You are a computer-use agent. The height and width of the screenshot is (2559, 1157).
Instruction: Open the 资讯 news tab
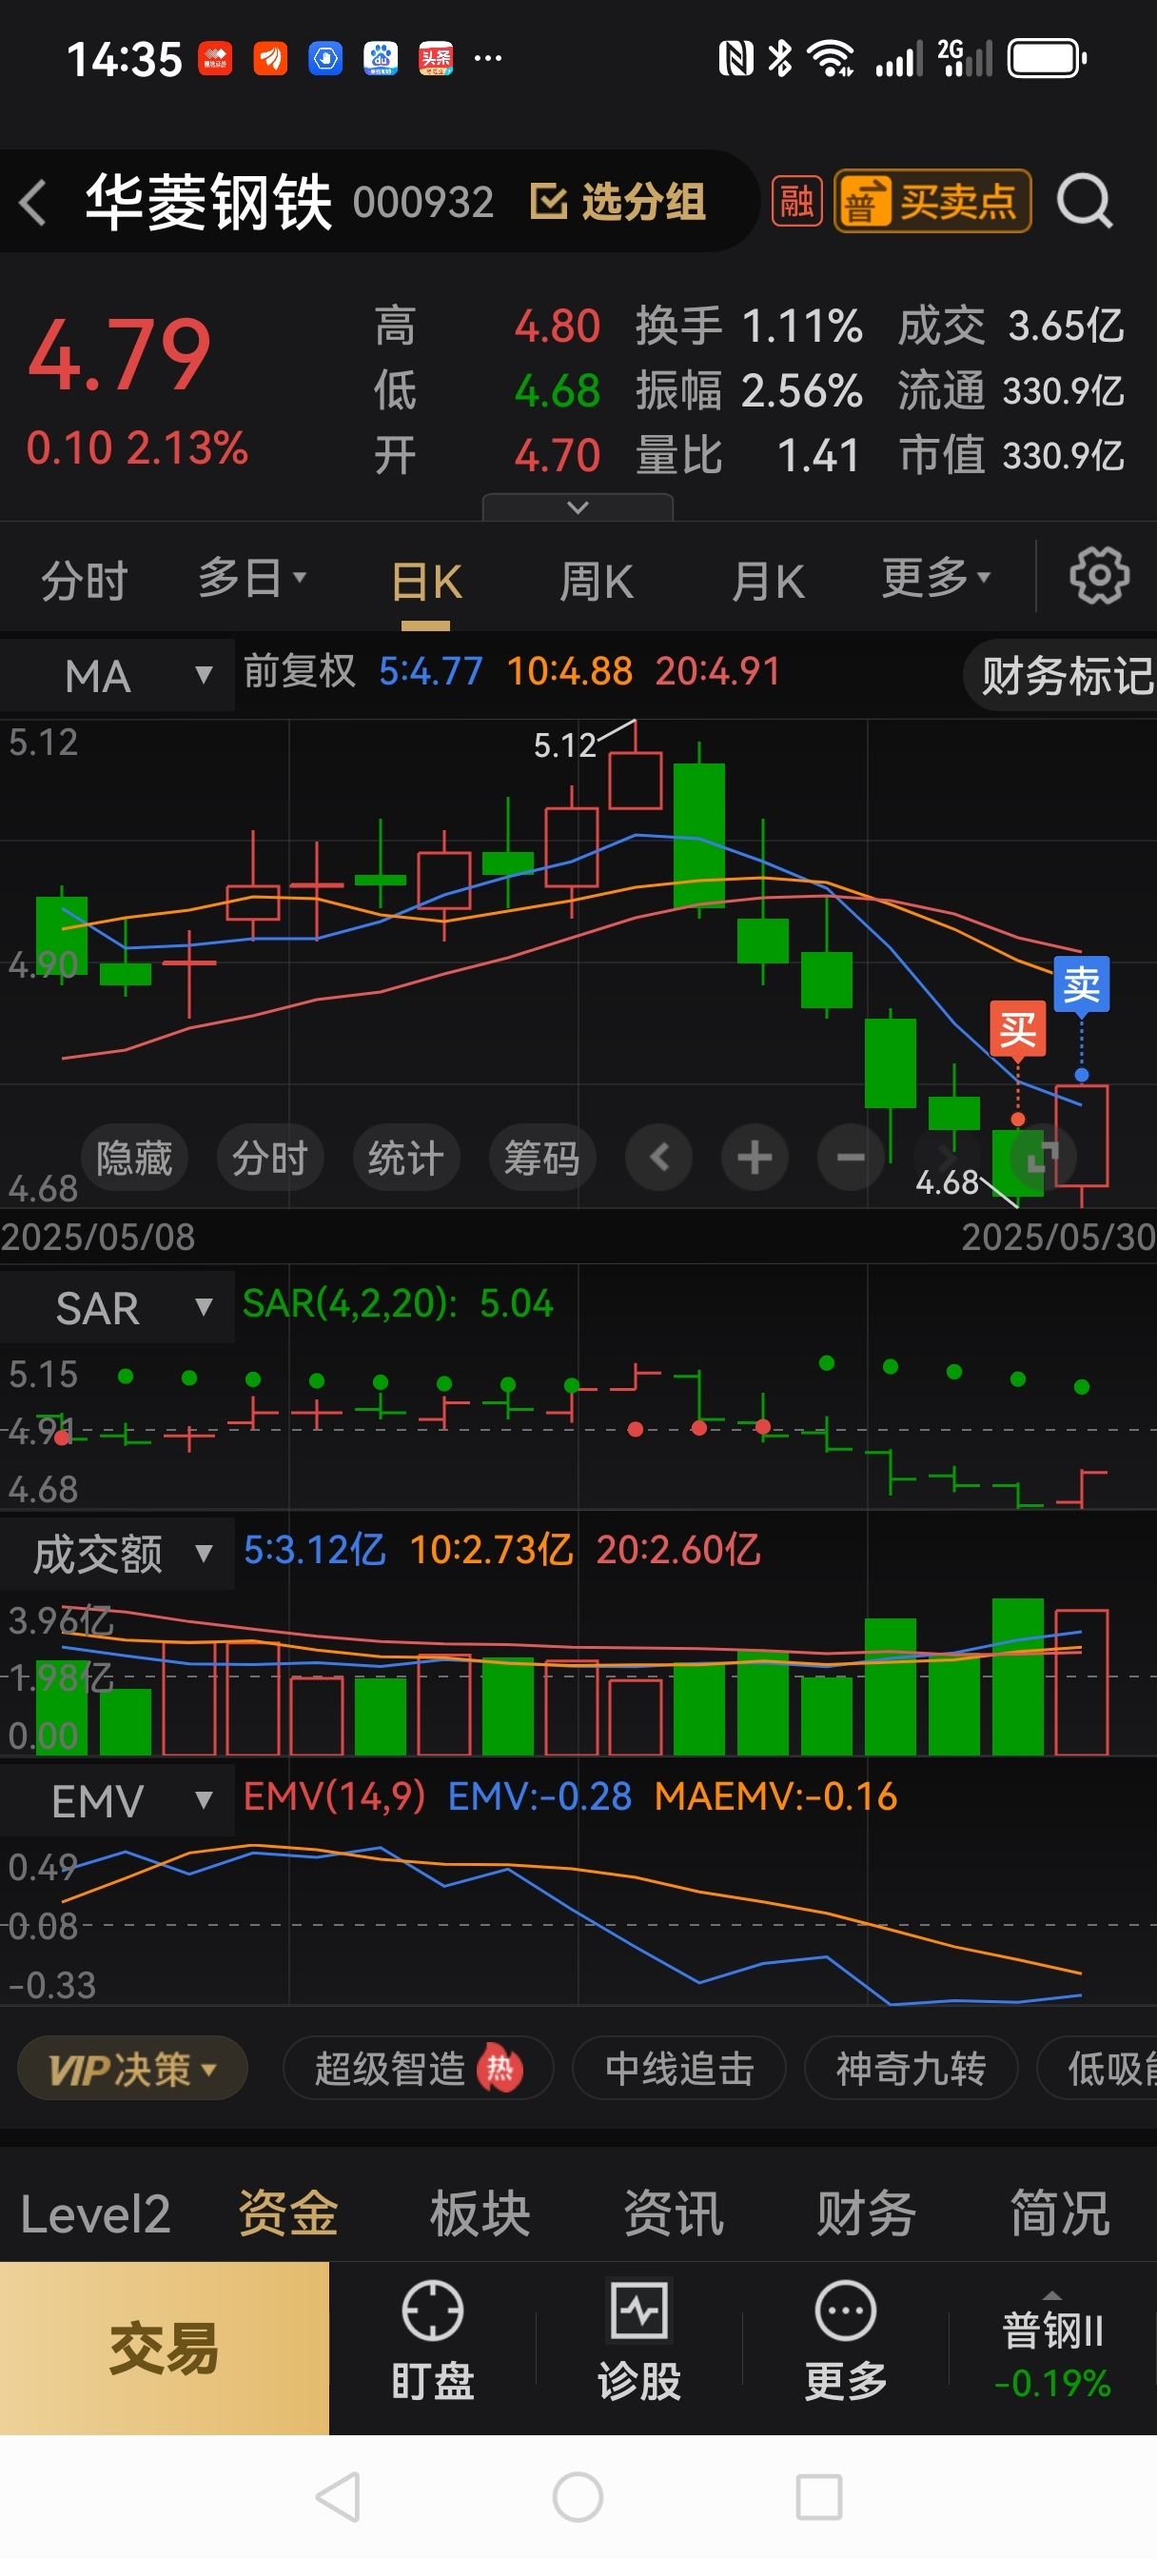point(675,2214)
